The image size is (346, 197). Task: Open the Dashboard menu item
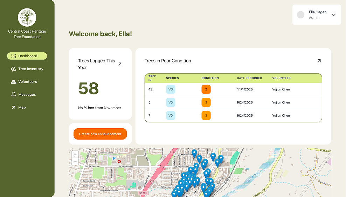pyautogui.click(x=27, y=56)
